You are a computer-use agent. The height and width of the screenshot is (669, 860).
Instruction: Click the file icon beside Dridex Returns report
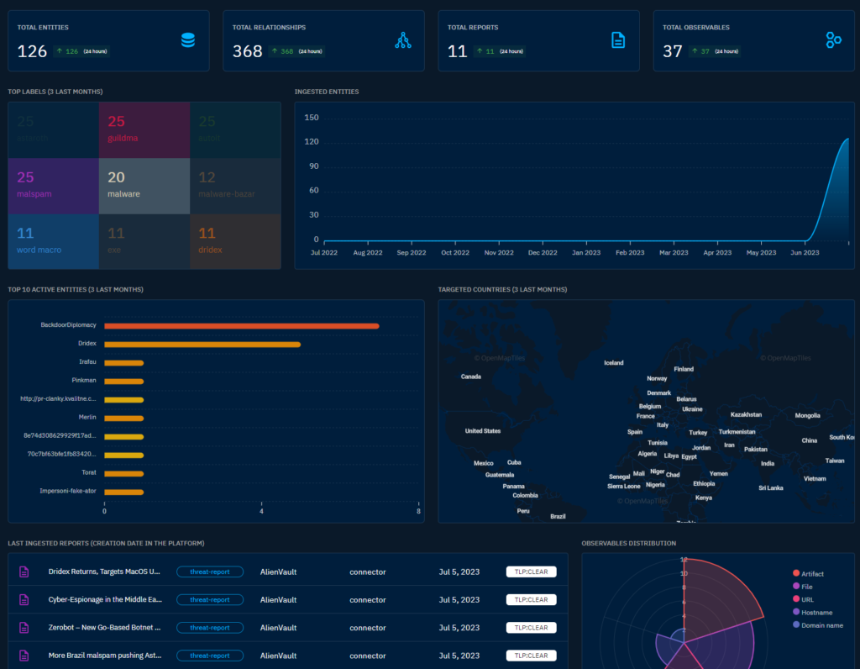click(24, 572)
